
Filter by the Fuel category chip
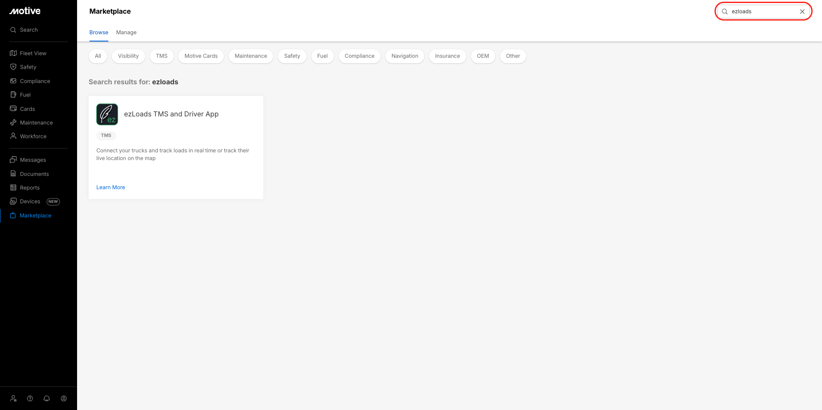[322, 56]
